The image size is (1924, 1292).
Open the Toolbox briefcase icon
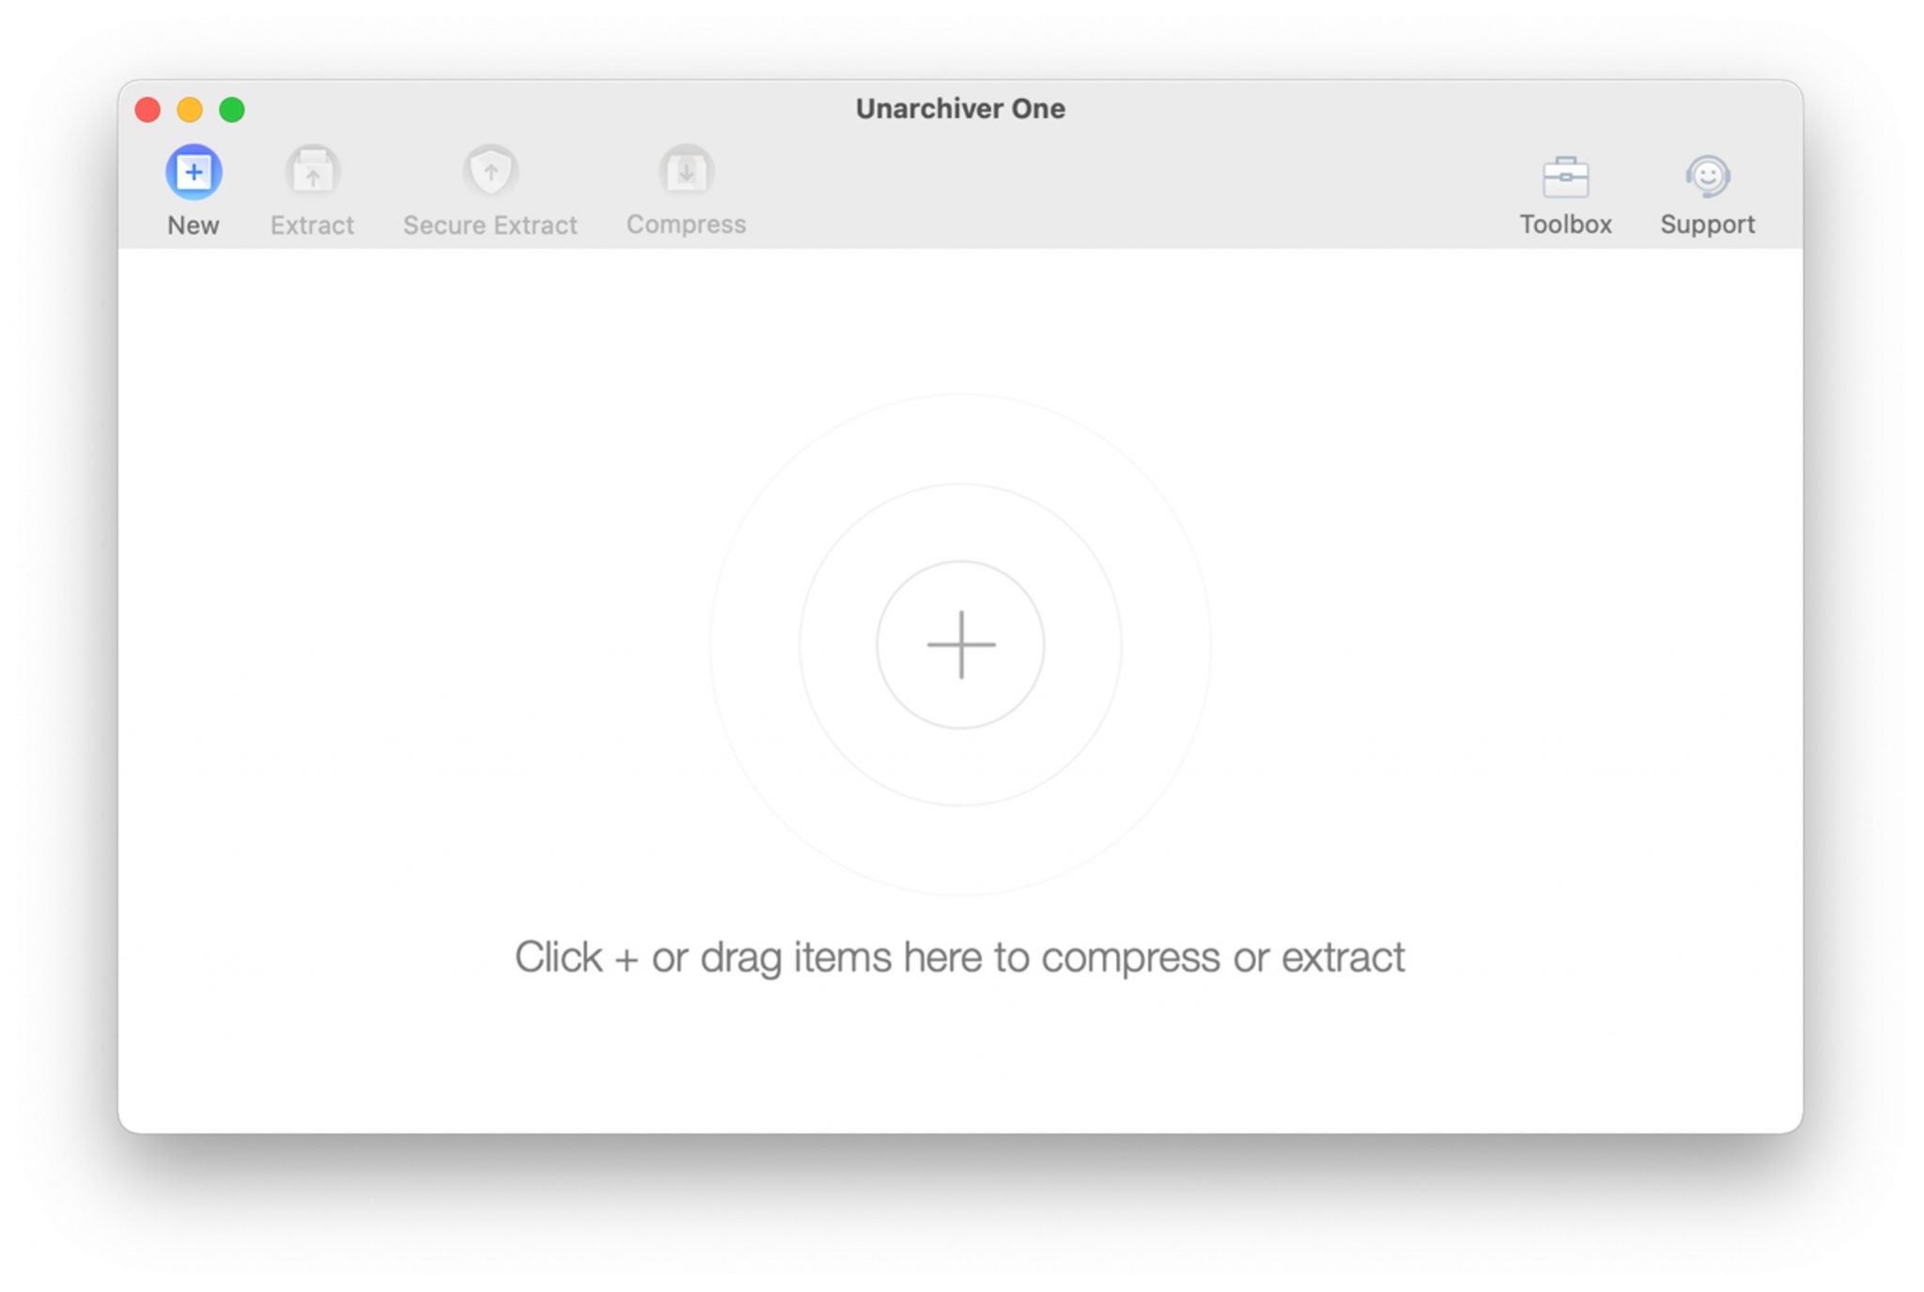[x=1565, y=177]
